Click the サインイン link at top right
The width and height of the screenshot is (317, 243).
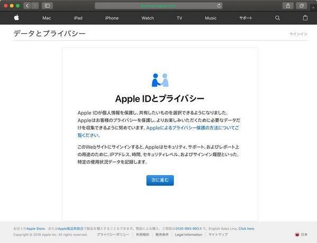tap(299, 34)
